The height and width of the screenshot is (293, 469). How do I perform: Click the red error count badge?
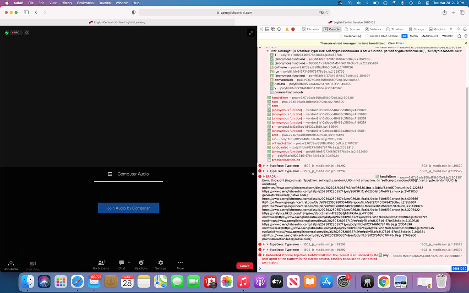(292, 29)
